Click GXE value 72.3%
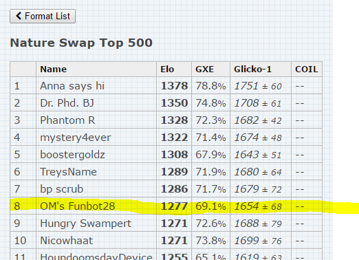 click(x=210, y=120)
